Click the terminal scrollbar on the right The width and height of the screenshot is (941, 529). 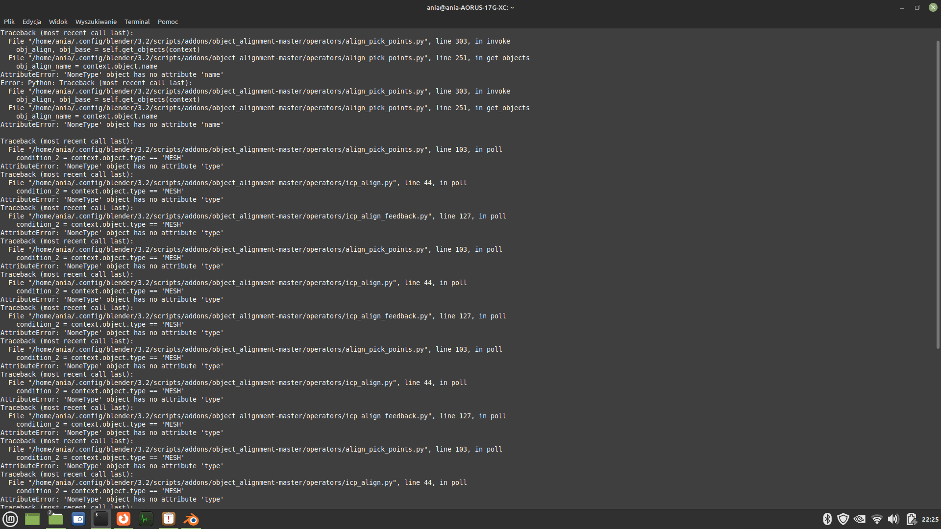[x=938, y=196]
